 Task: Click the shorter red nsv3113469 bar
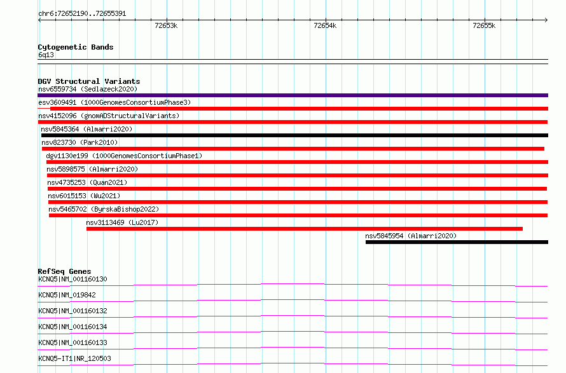pos(304,229)
